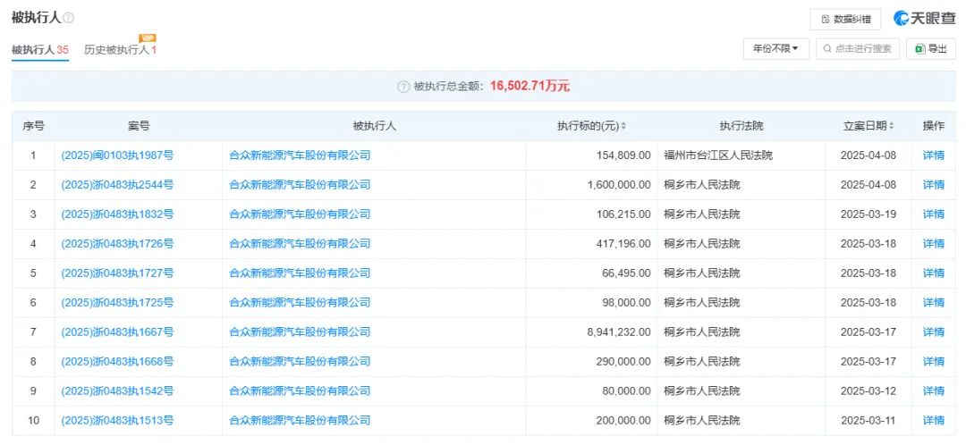
Task: Click the VIP badge above 历史被执行人
Action: (148, 38)
